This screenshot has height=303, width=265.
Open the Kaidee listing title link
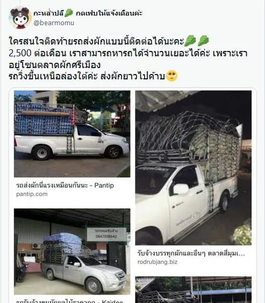(x=69, y=301)
